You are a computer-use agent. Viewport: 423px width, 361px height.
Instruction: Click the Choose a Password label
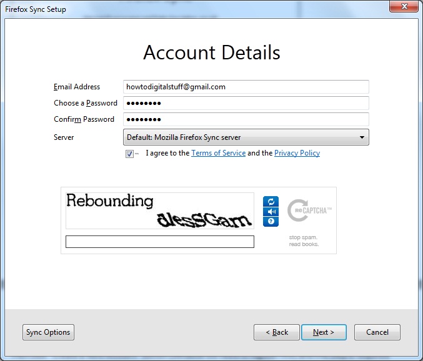86,103
